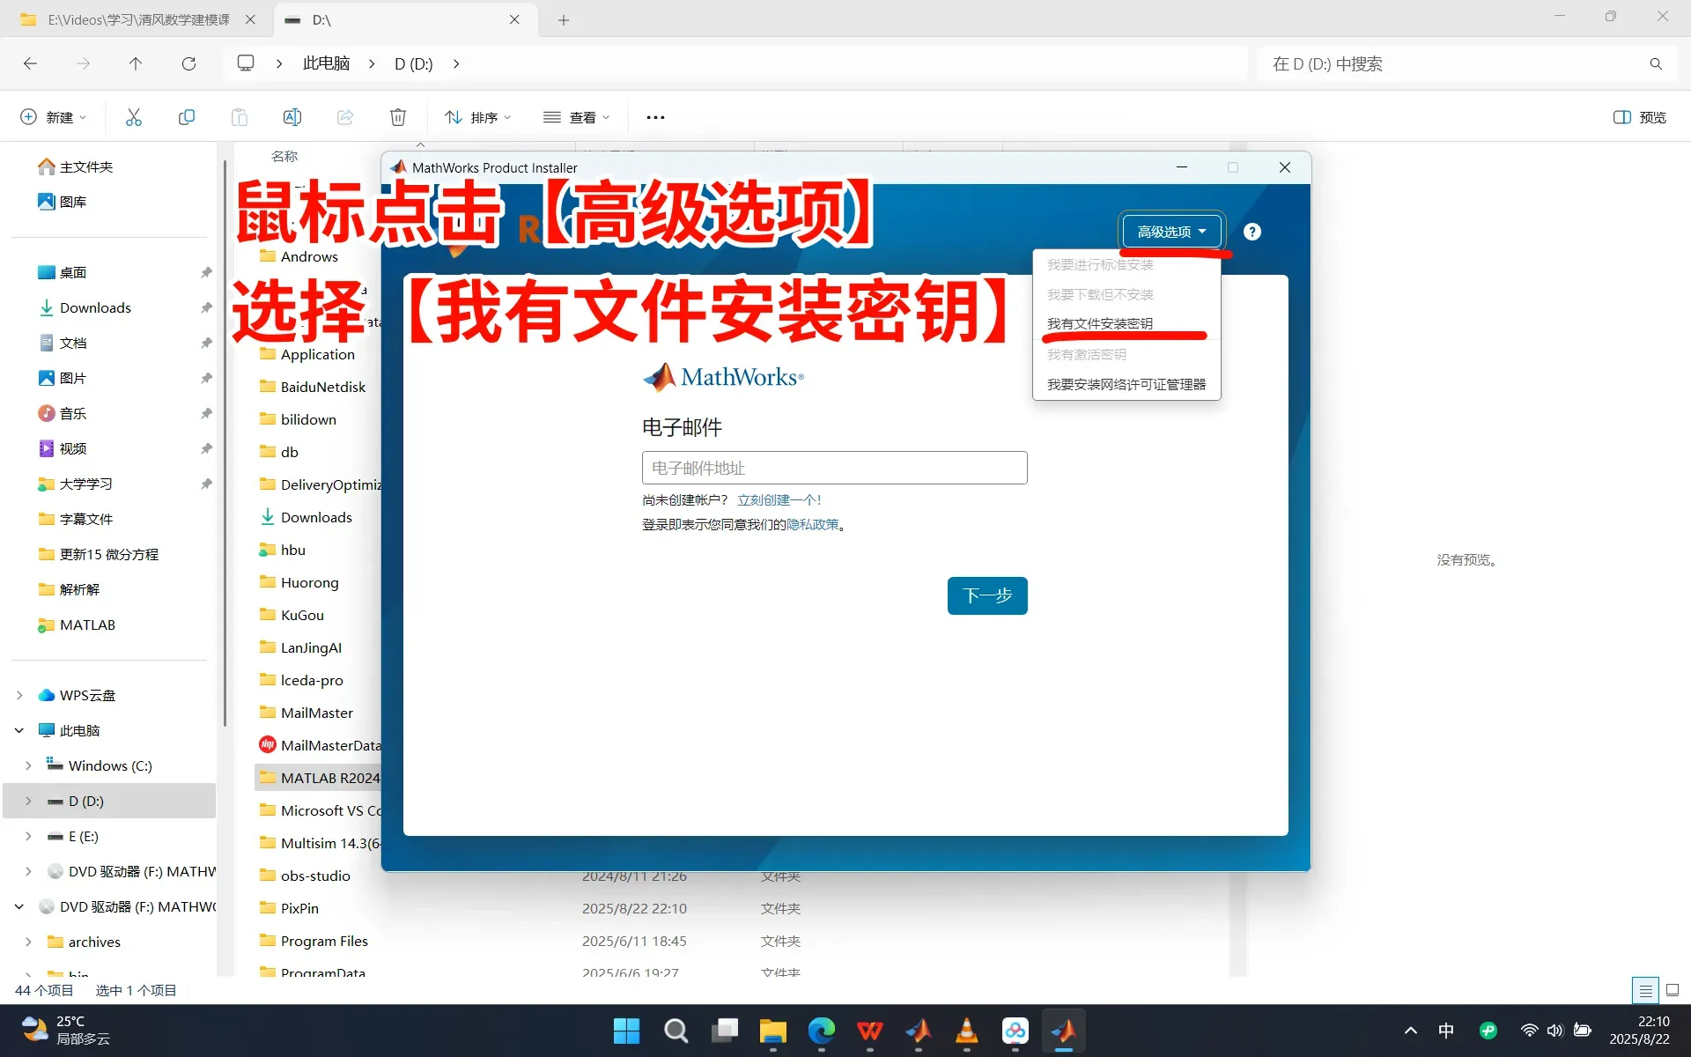This screenshot has height=1057, width=1691.
Task: Switch to the E:\Videos Explorer tab
Action: (x=138, y=19)
